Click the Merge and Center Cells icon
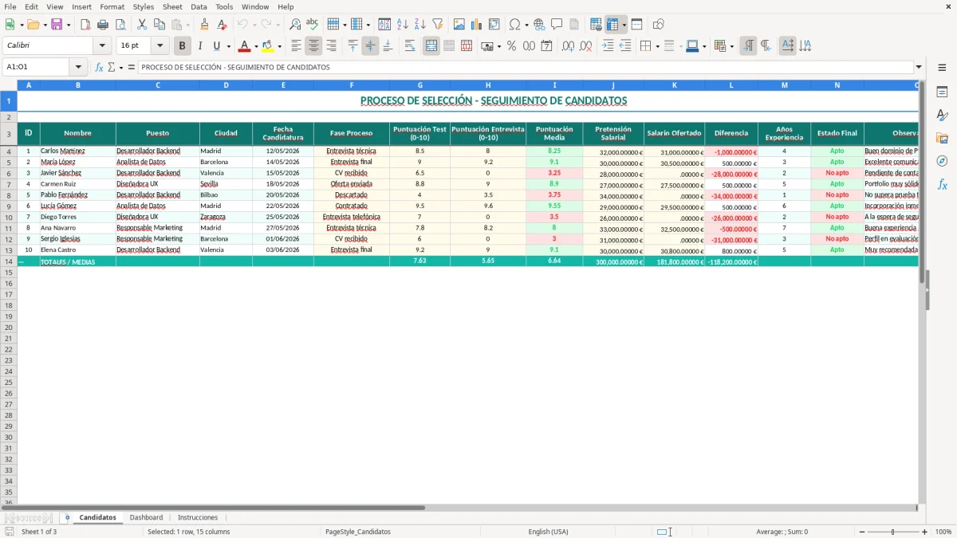The image size is (957, 538). point(431,46)
